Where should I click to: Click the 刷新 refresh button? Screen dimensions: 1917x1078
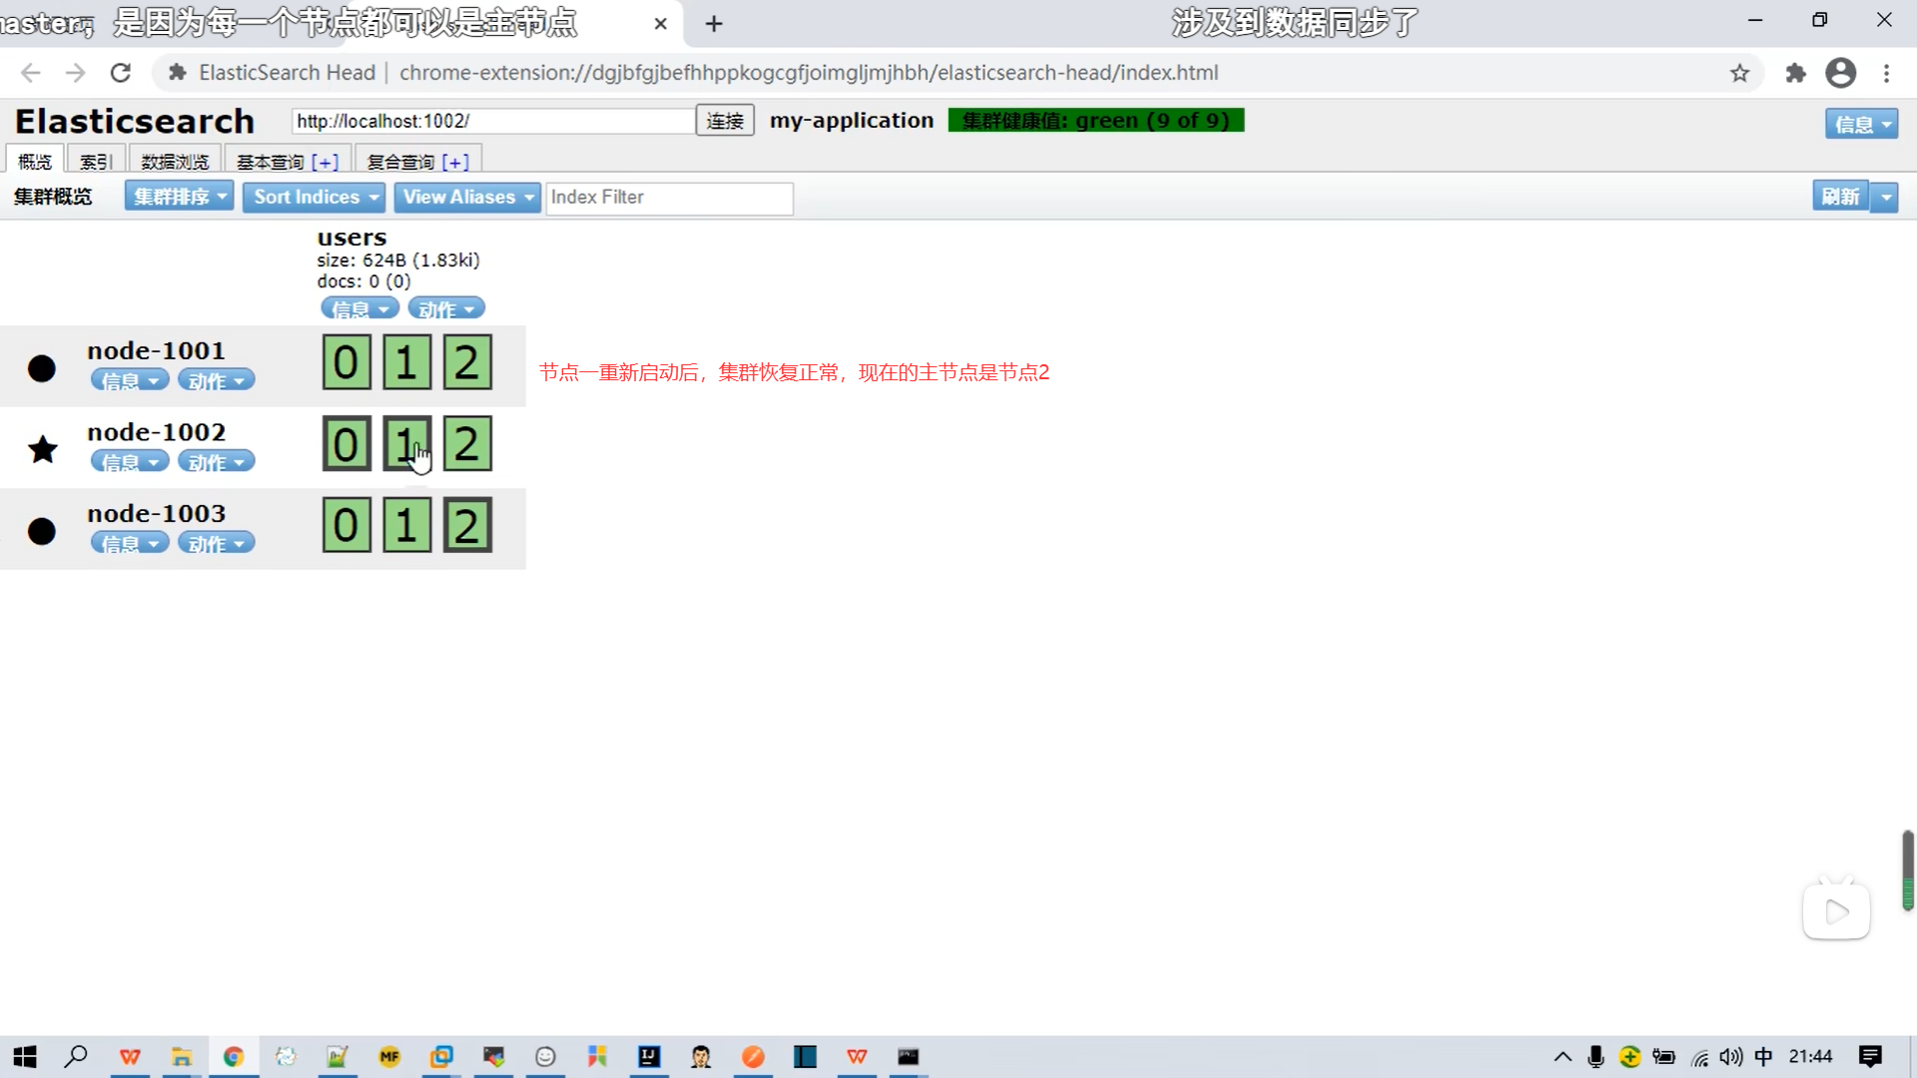click(x=1840, y=197)
